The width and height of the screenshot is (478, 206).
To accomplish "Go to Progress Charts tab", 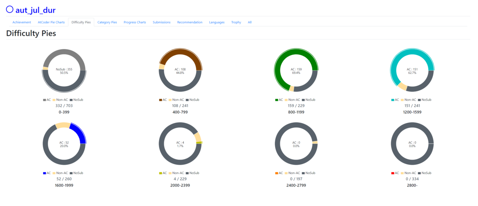I will point(135,22).
